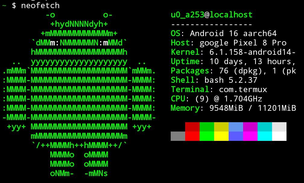Click the typed neofetch command text
The image size is (304, 183).
pos(40,5)
